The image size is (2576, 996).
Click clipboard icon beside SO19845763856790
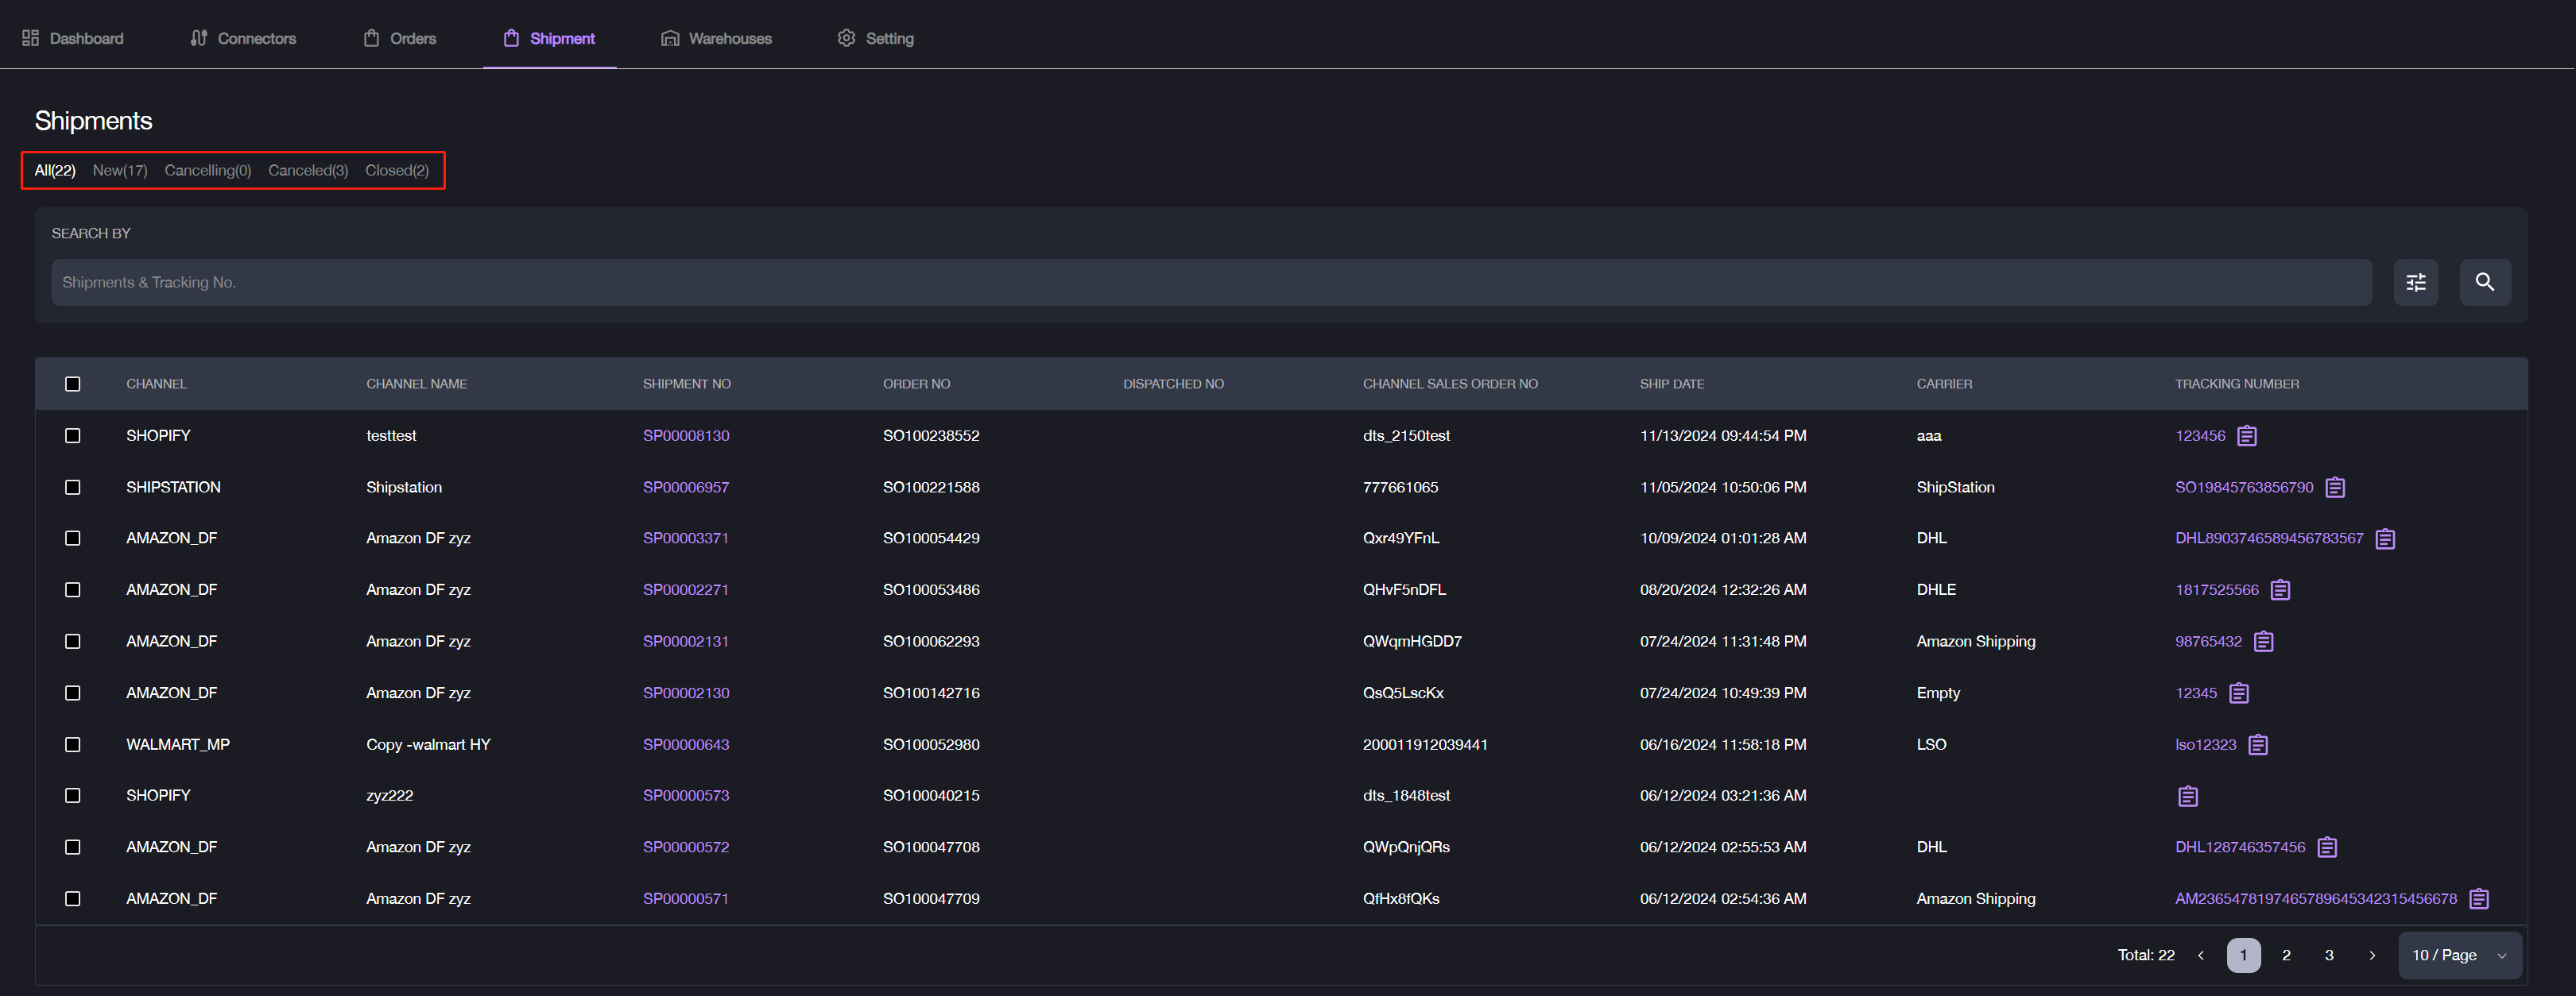pyautogui.click(x=2334, y=488)
